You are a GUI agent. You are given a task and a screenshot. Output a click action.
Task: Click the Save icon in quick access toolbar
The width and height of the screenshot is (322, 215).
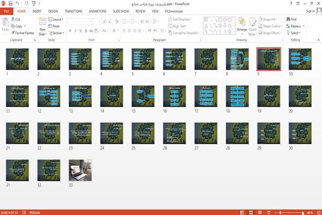click(x=10, y=3)
